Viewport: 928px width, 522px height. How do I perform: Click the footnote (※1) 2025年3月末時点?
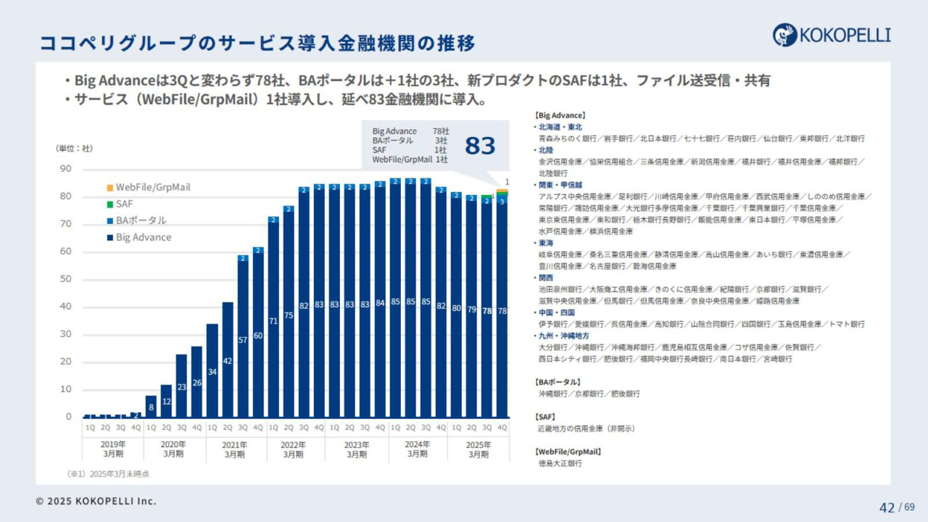click(x=109, y=473)
